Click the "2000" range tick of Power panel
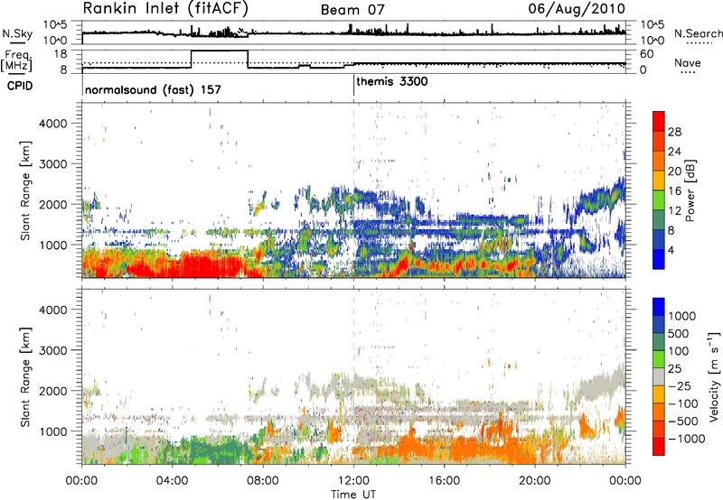 53,204
